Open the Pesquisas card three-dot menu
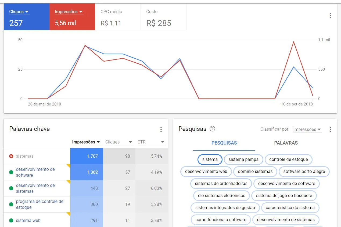 [x=330, y=130]
